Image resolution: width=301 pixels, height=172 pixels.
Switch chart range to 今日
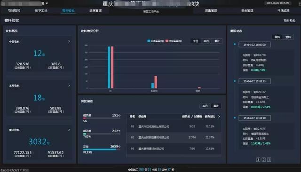(x=196, y=41)
